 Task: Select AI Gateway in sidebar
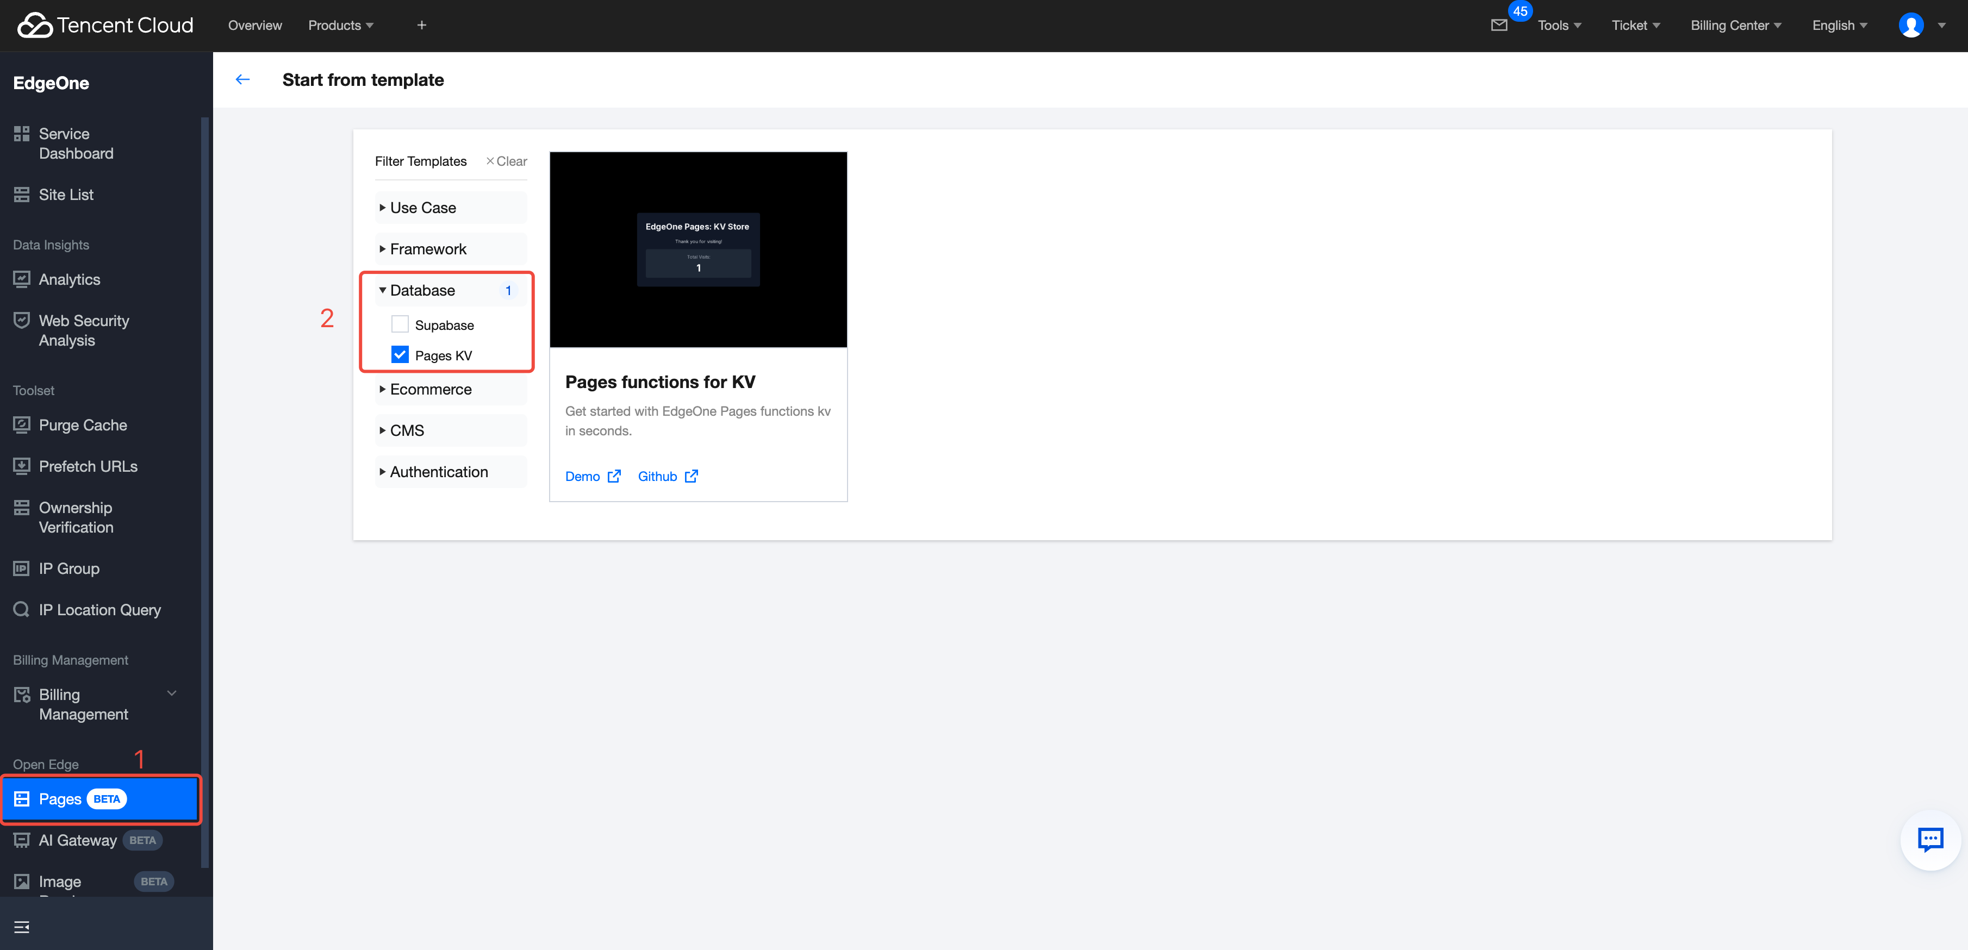pos(78,840)
